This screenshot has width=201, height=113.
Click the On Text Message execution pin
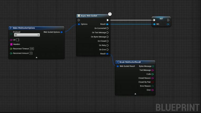pos(108,33)
